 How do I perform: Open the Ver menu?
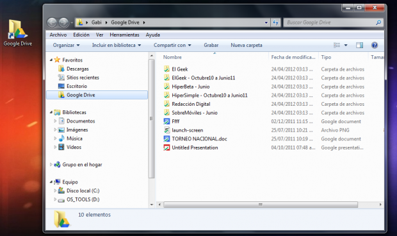(x=99, y=35)
